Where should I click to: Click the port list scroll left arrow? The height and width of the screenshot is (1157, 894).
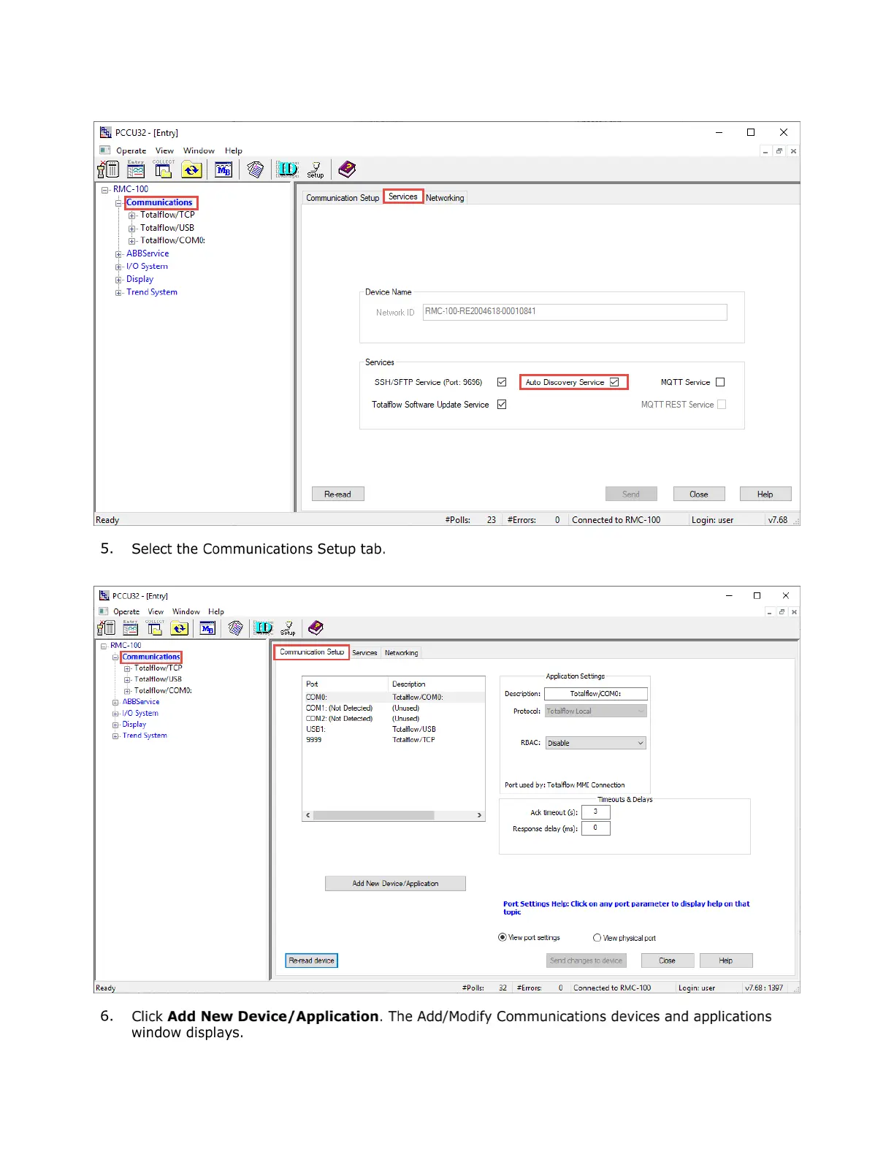point(308,815)
